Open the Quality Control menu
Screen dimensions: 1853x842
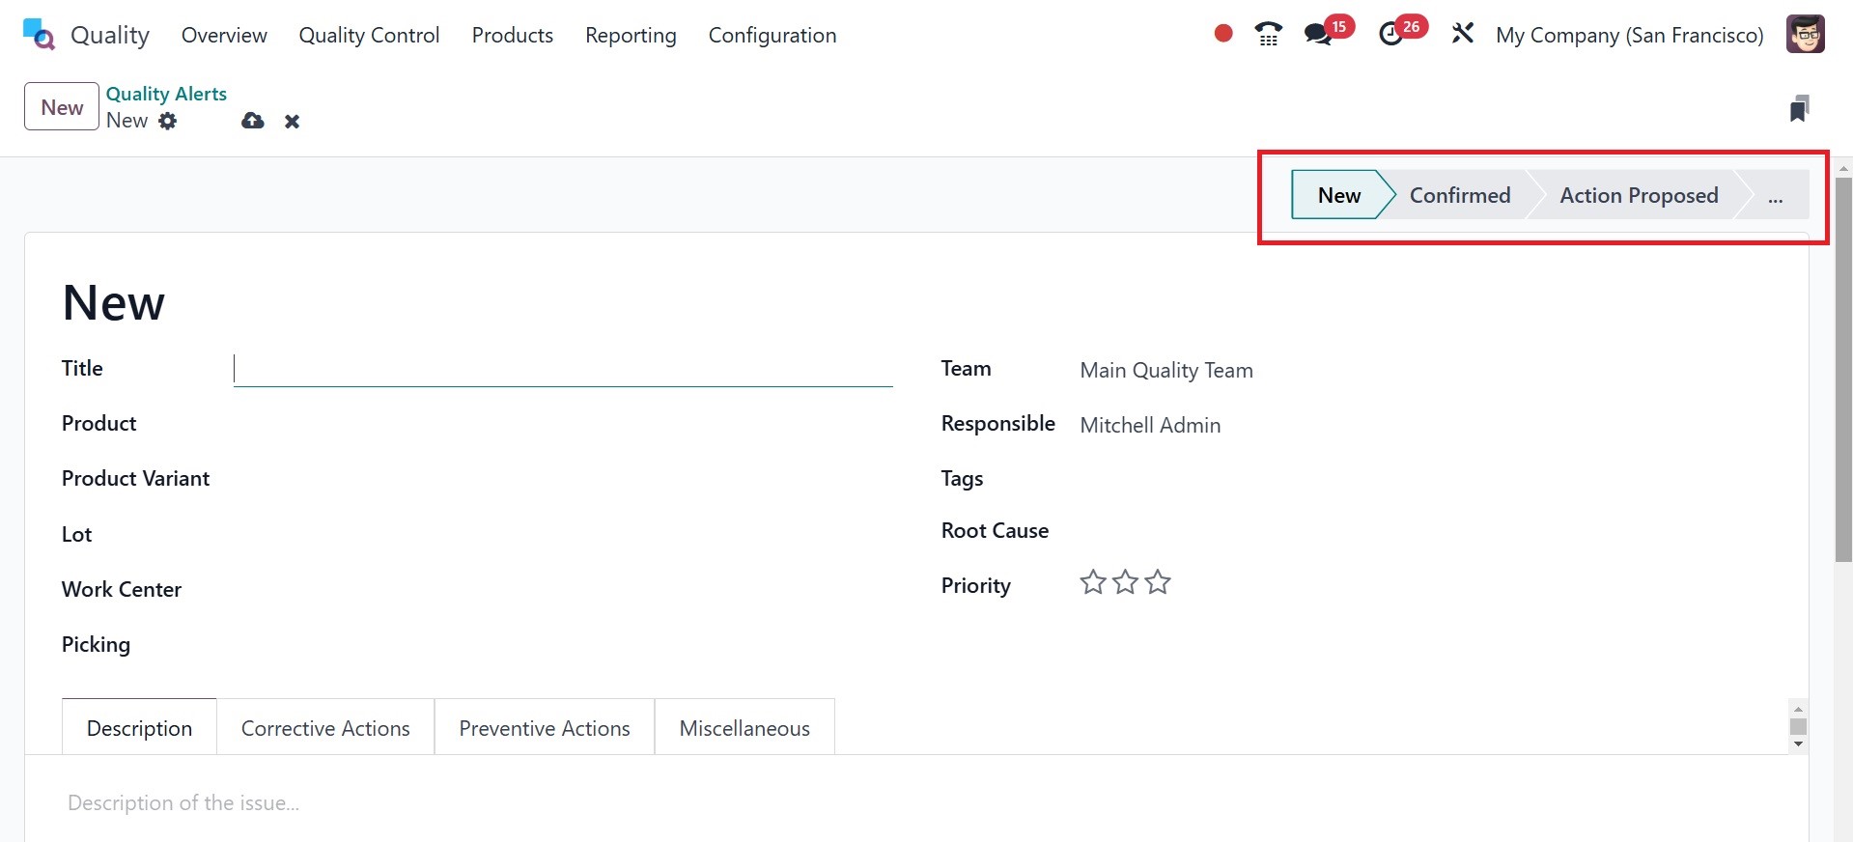pyautogui.click(x=369, y=36)
